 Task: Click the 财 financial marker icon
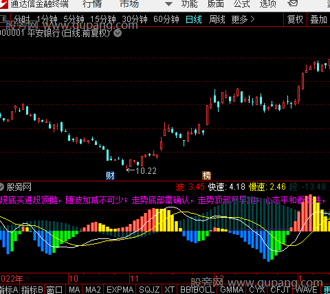tap(110, 176)
